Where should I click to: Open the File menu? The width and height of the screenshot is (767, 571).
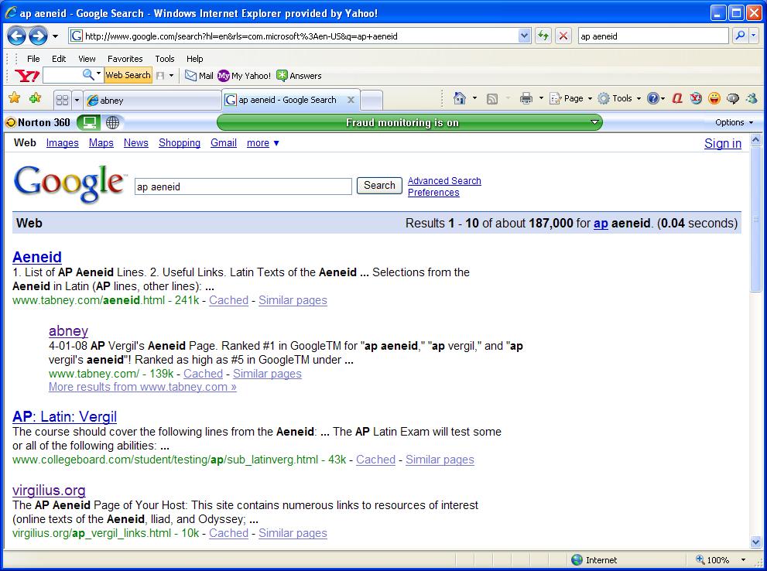tap(33, 59)
